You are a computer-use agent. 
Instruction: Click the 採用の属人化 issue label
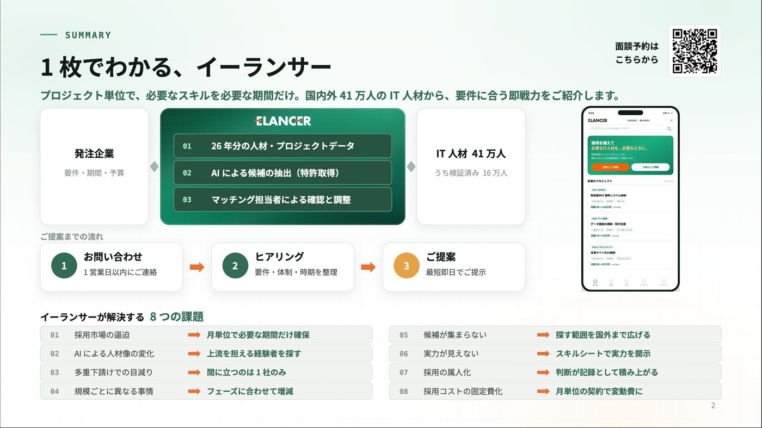click(x=447, y=373)
